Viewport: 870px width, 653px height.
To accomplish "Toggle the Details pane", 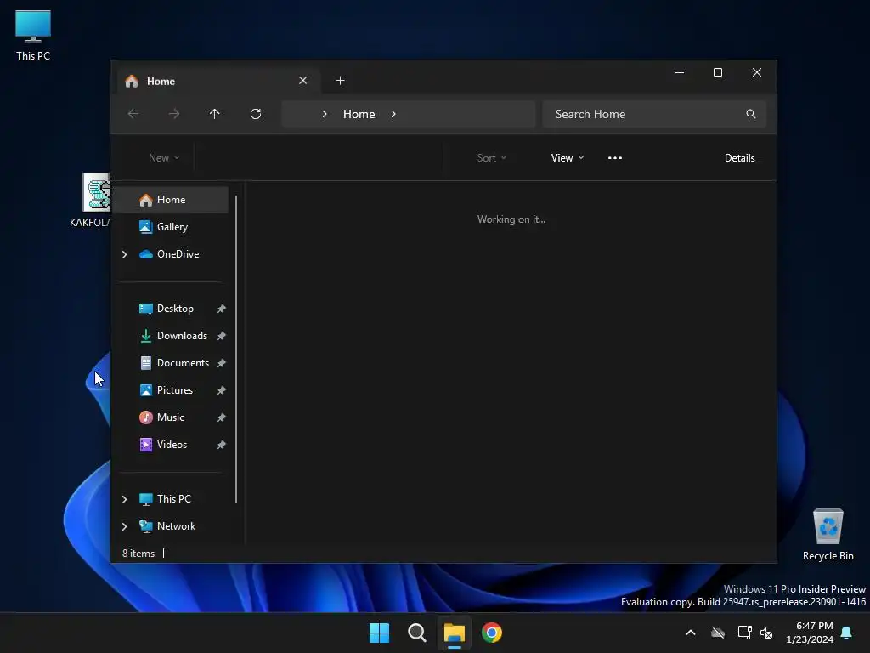I will point(740,157).
